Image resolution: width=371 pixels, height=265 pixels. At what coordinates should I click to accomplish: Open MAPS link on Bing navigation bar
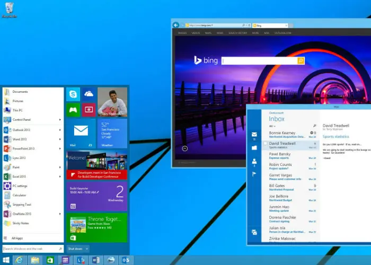tap(208, 33)
